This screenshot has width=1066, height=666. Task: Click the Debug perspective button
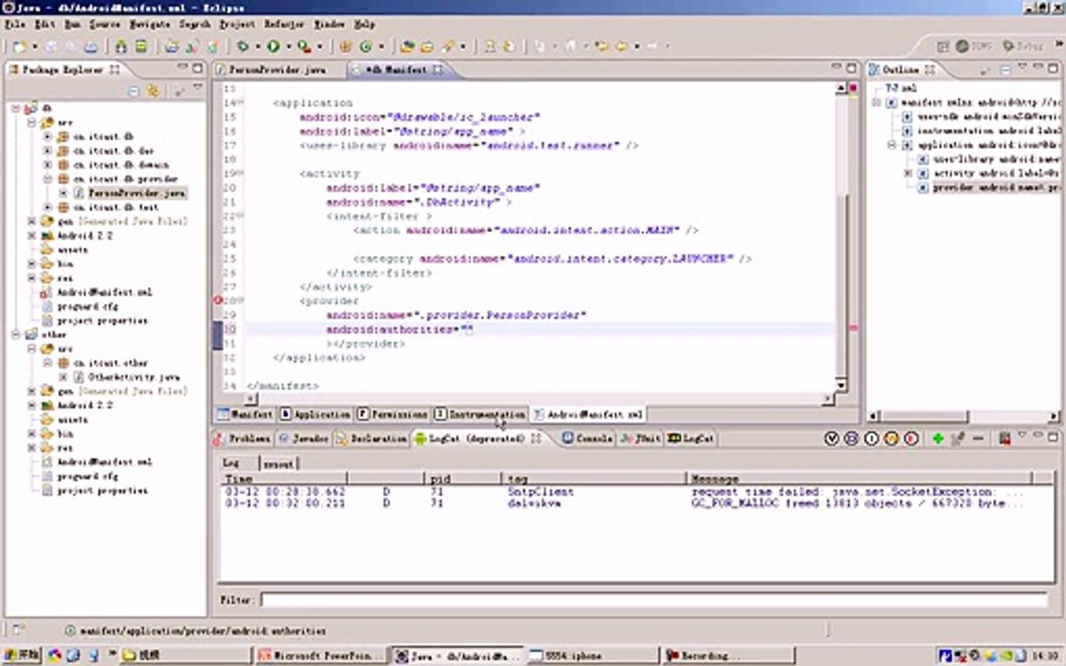point(1023,45)
